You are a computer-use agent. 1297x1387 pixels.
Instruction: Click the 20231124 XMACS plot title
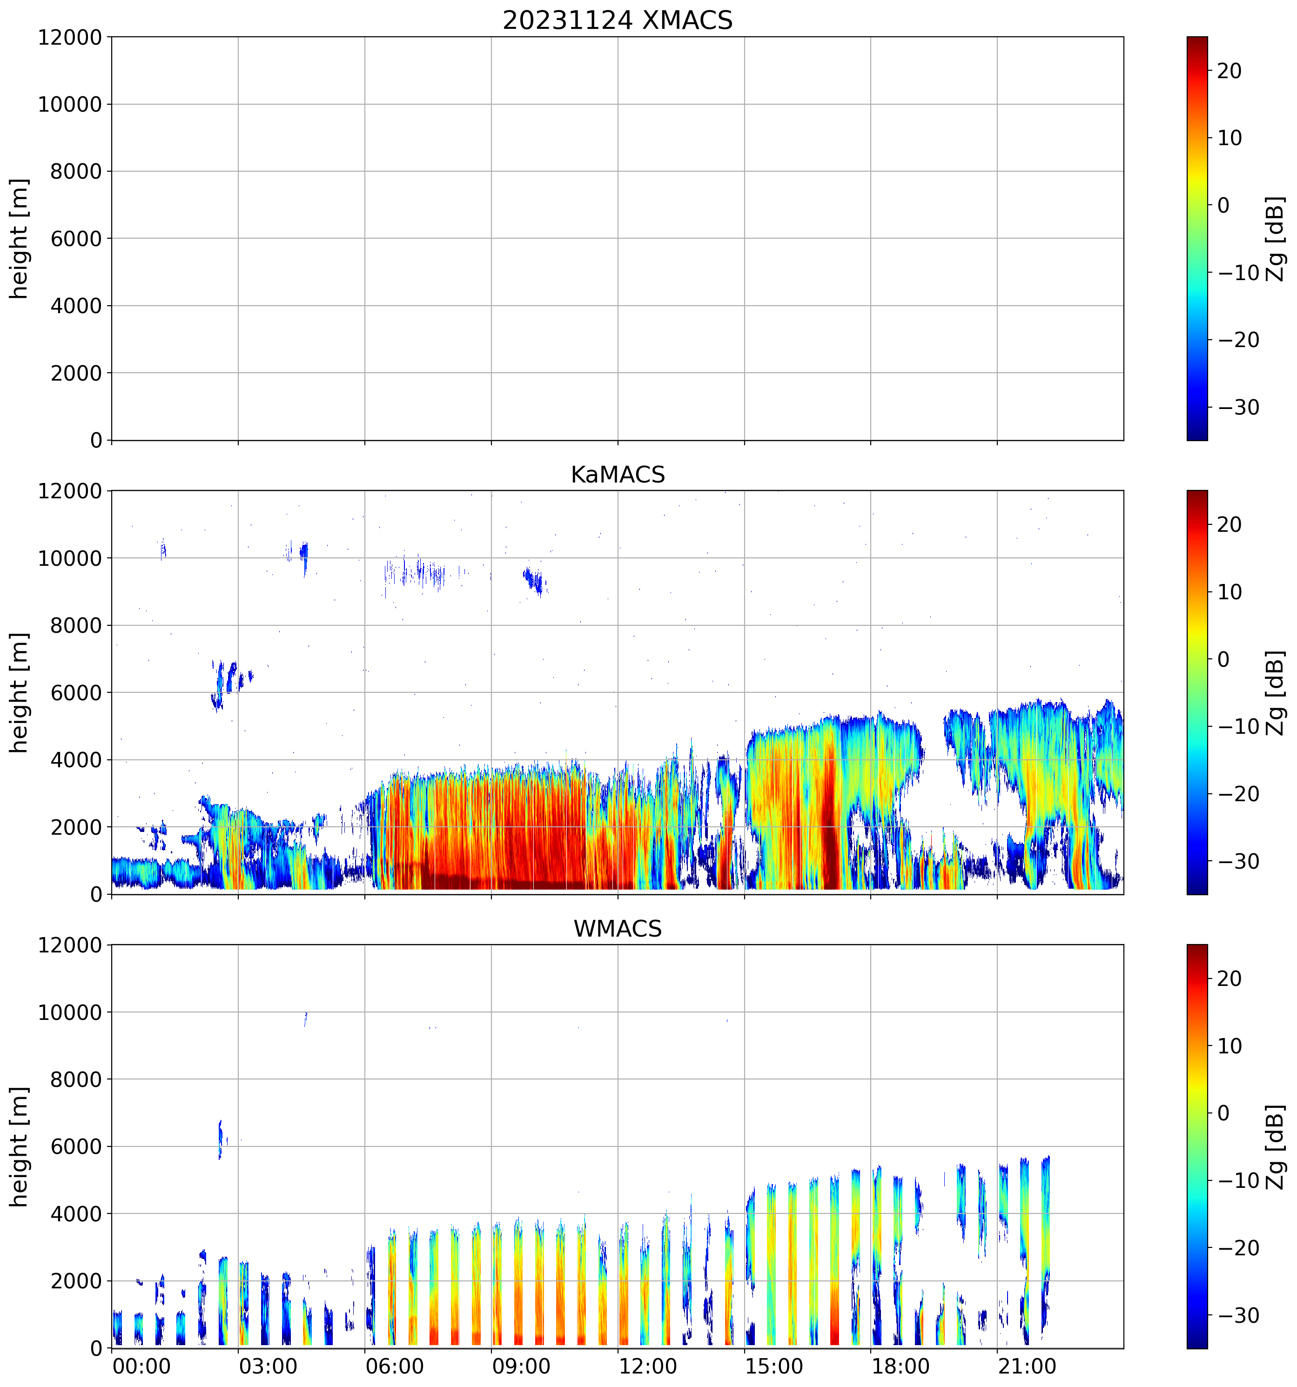pyautogui.click(x=618, y=20)
